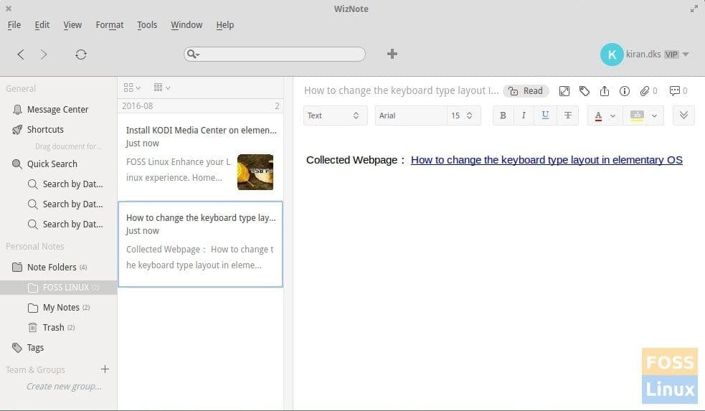The image size is (705, 411).
Task: Open Message Center in sidebar
Action: point(57,109)
